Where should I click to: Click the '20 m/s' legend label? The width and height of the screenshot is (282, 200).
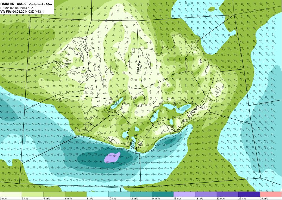point(221,199)
